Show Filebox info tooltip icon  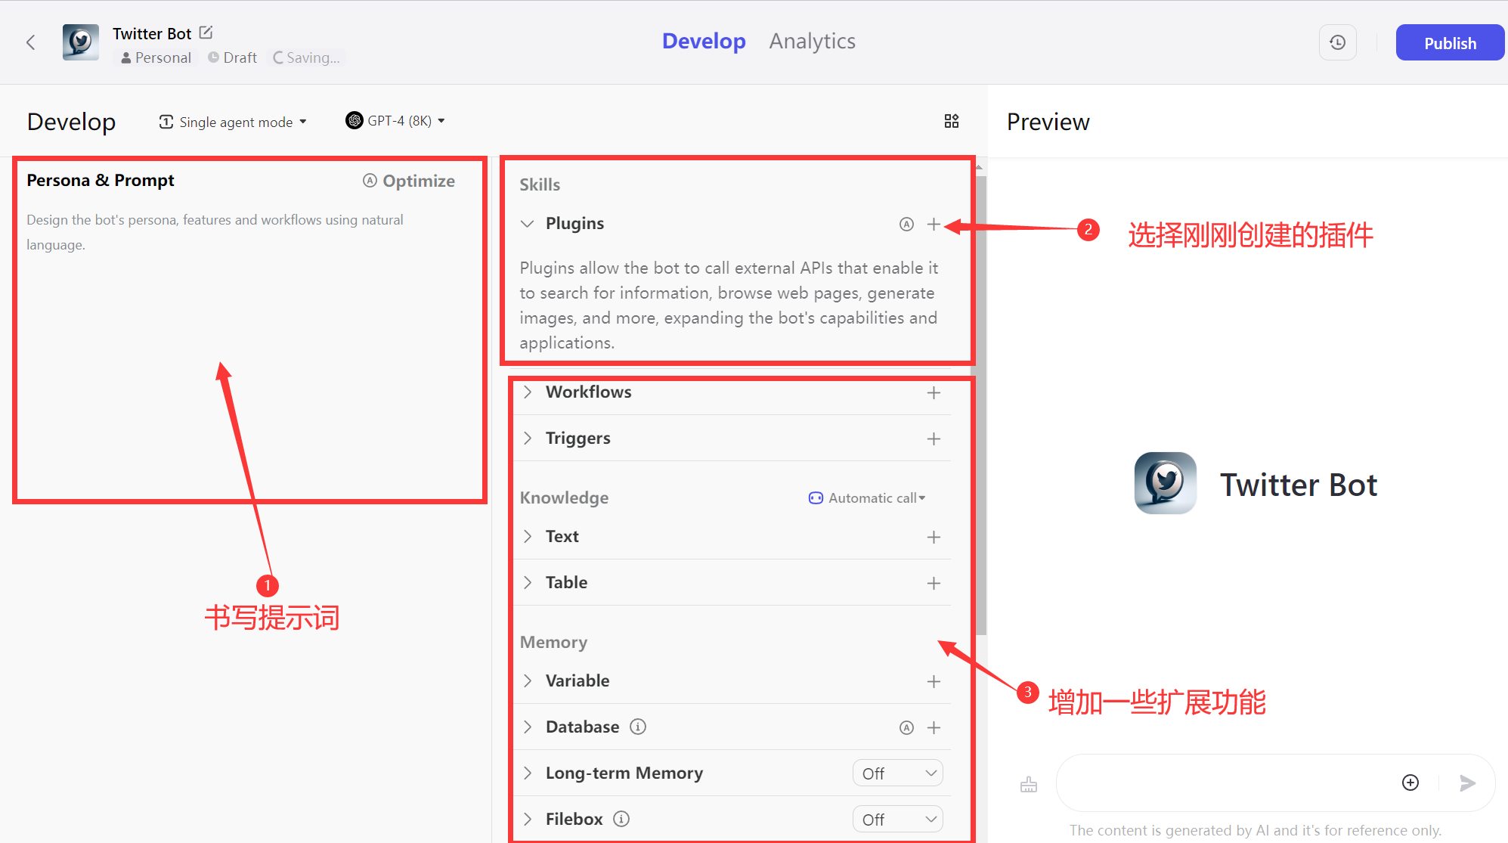coord(621,819)
